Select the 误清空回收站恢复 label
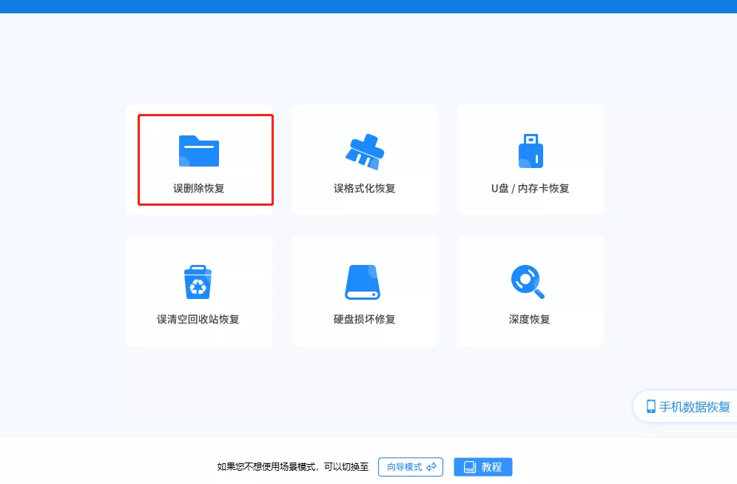Screen dimensions: 737x484 198,320
